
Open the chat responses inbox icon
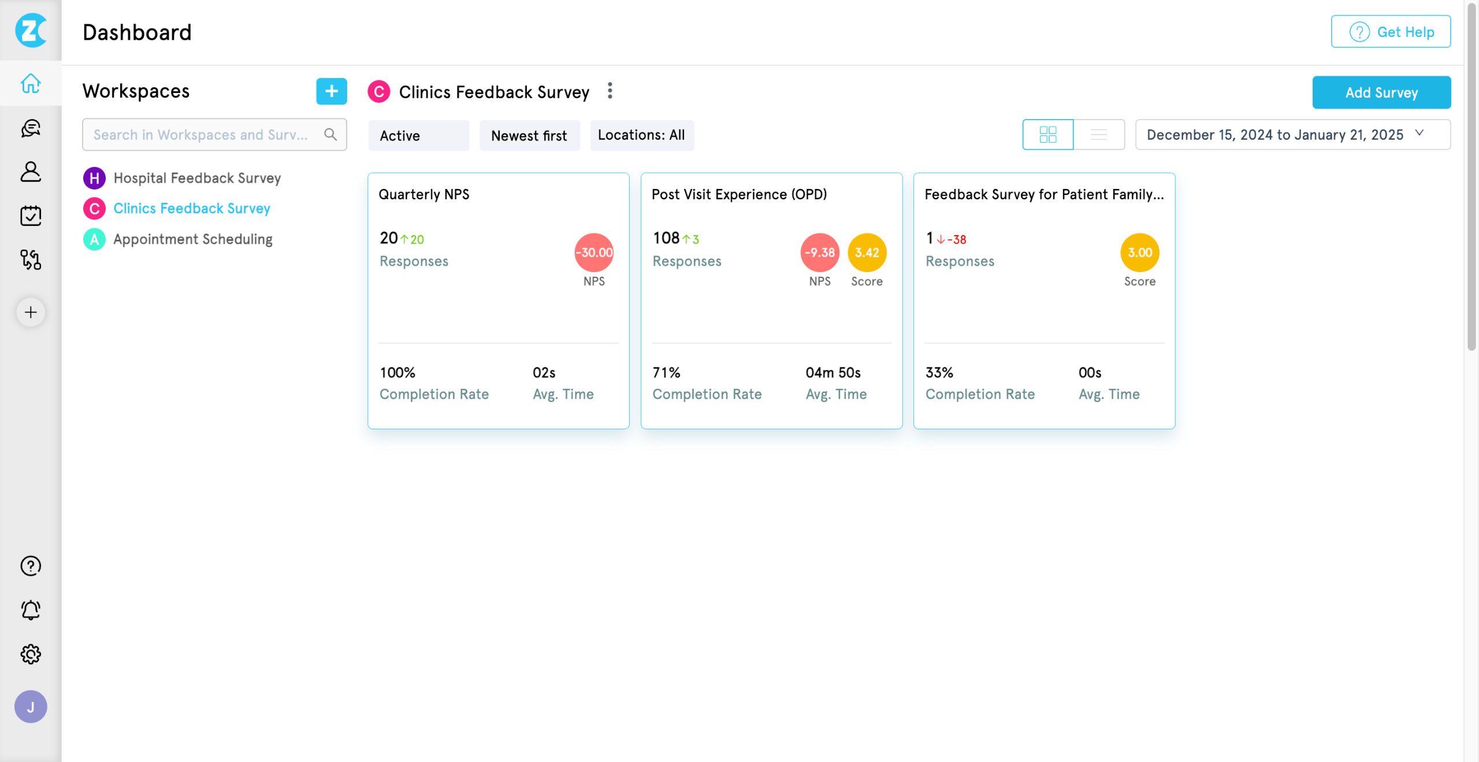click(31, 128)
